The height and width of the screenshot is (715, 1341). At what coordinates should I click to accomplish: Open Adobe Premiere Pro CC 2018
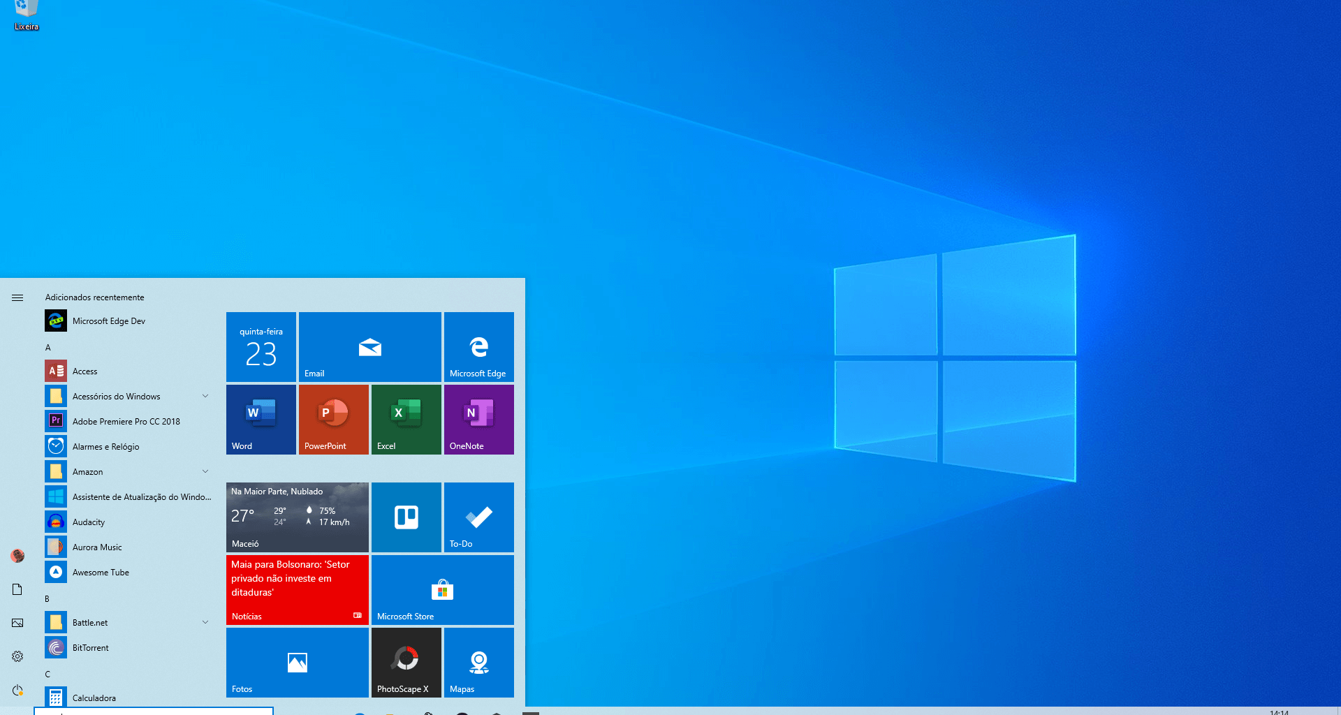[126, 422]
